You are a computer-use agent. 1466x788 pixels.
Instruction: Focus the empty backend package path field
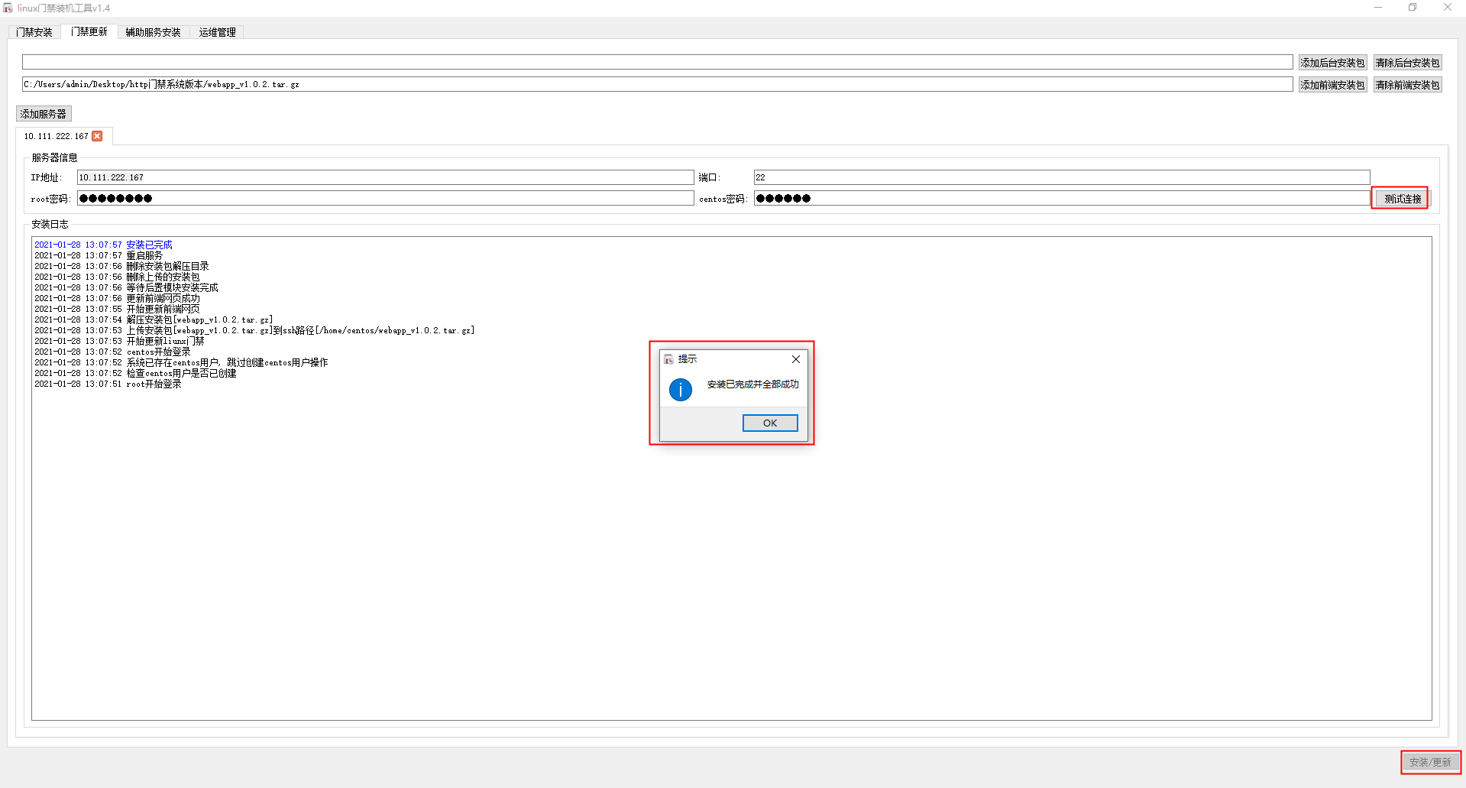[657, 62]
